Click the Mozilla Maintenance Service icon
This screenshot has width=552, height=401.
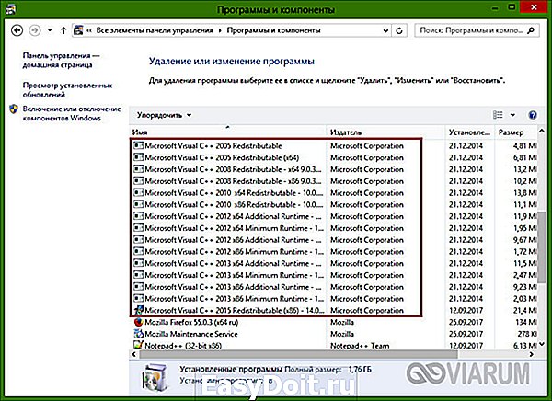[x=138, y=334]
